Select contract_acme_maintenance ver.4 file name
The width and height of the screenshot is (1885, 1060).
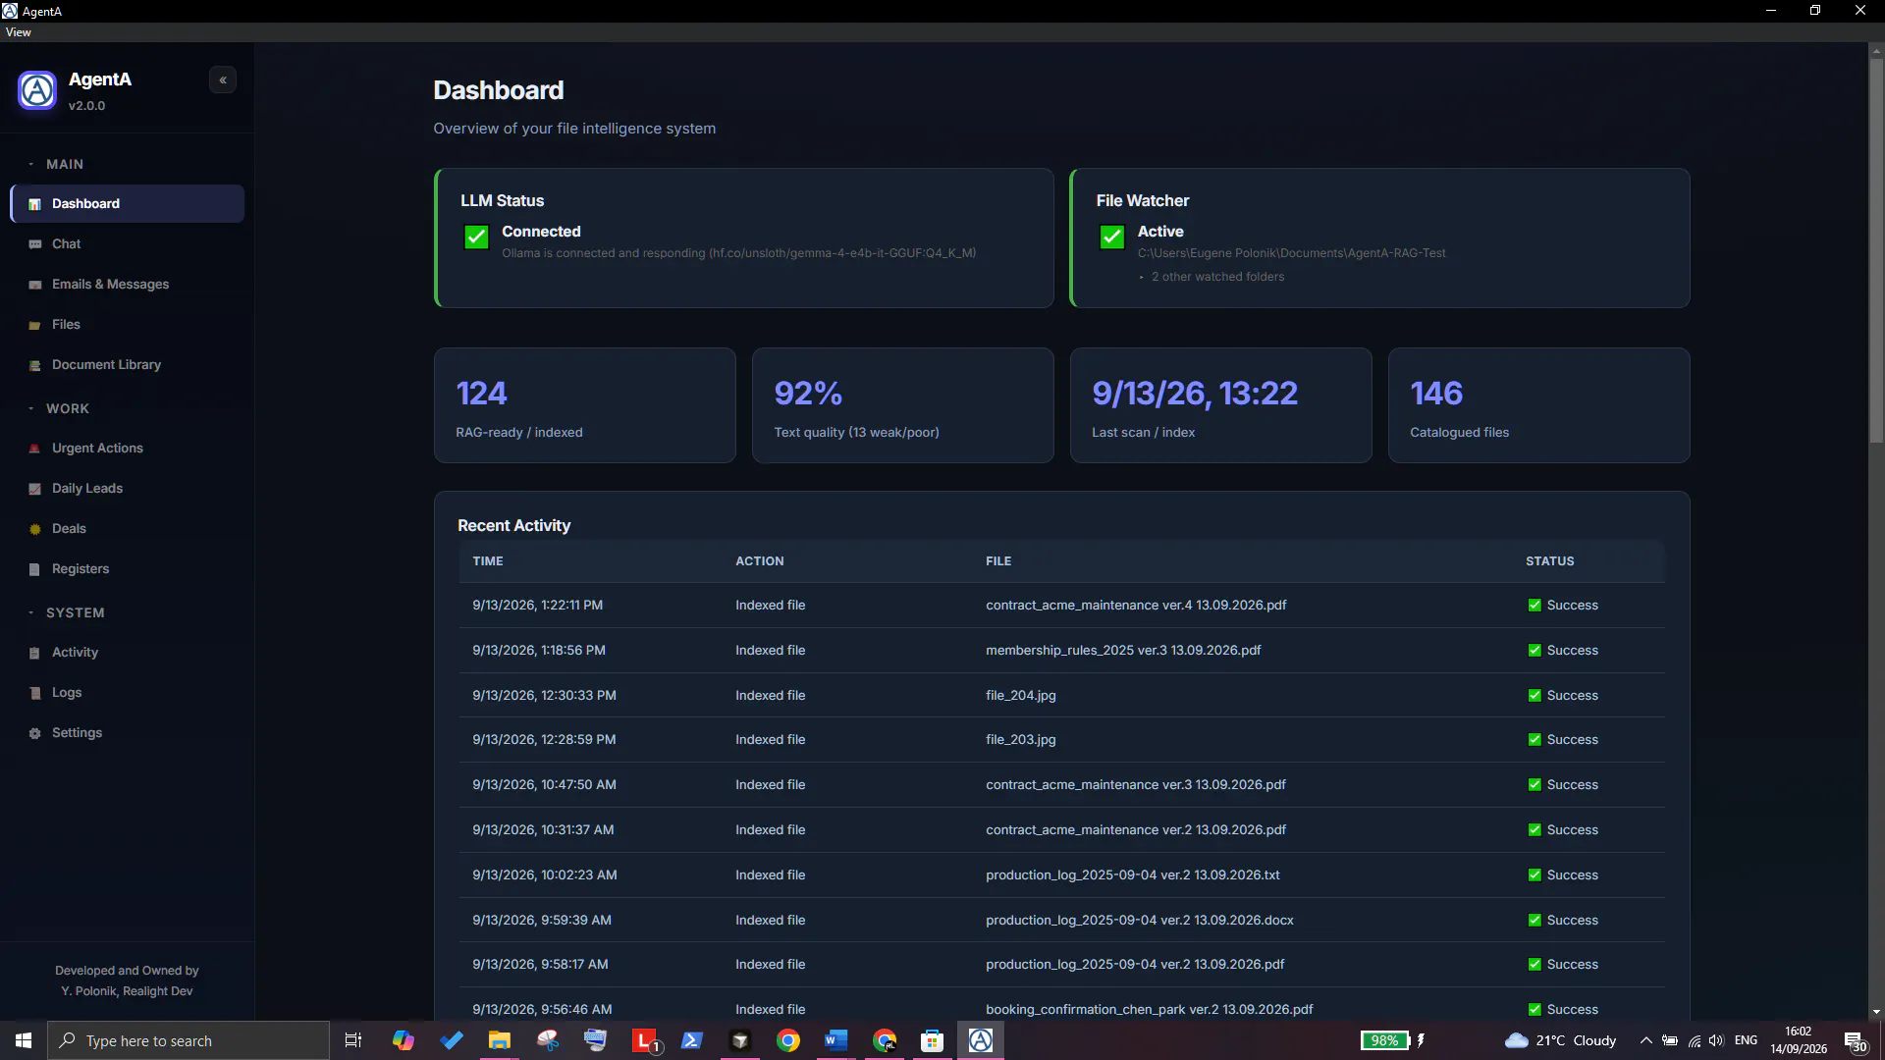pyautogui.click(x=1136, y=606)
